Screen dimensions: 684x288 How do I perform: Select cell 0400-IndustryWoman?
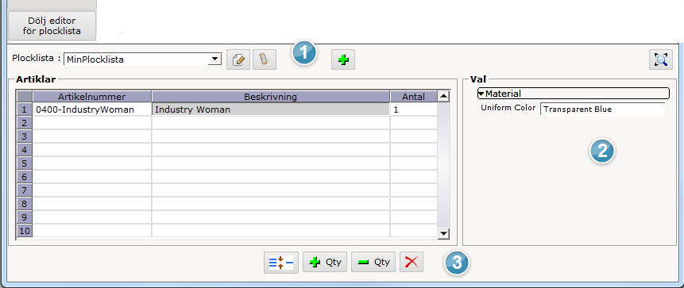point(92,109)
